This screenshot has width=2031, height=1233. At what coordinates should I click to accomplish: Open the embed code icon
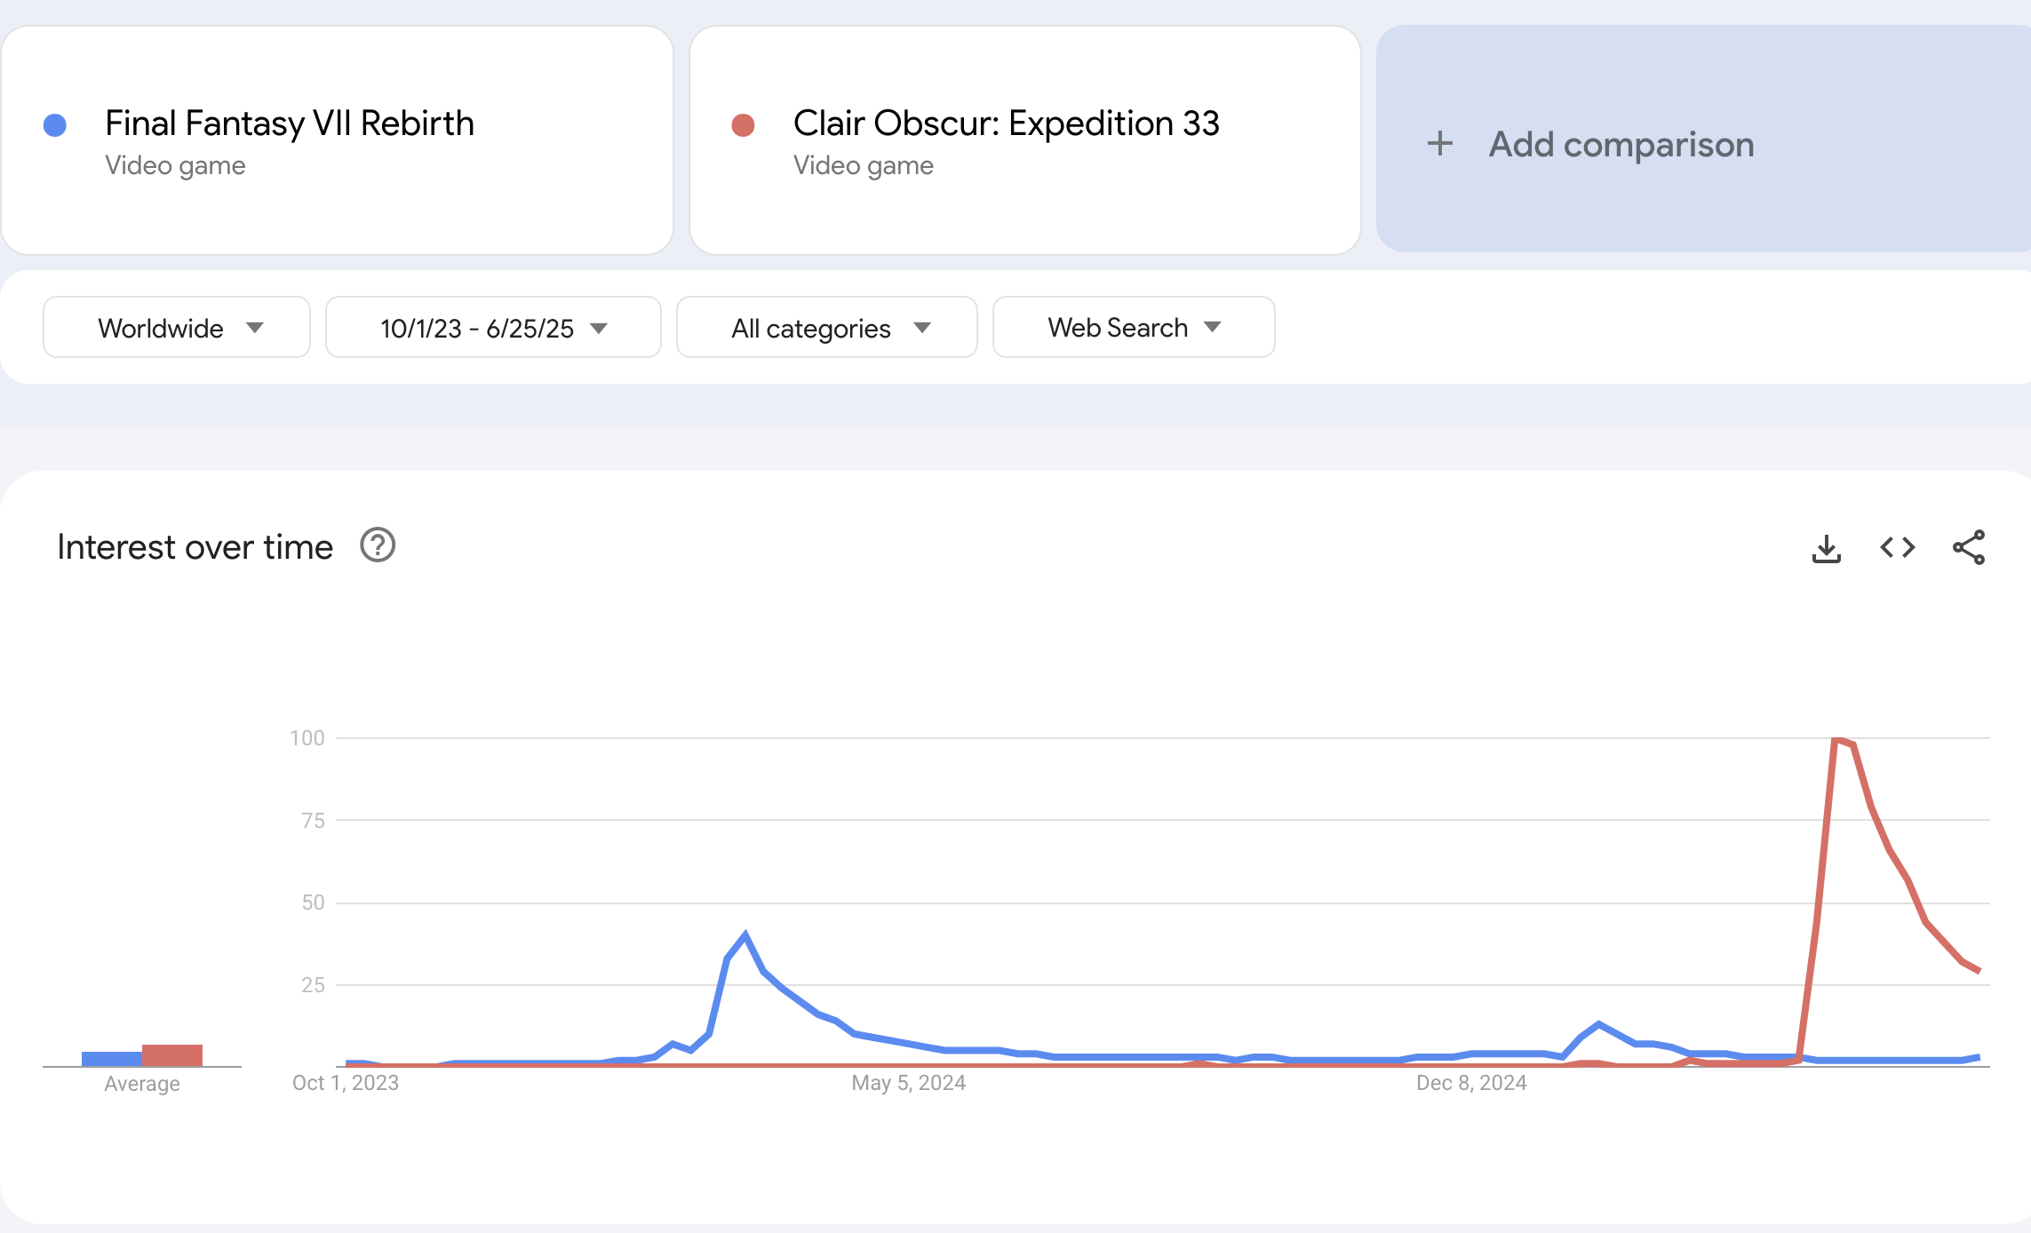tap(1897, 547)
